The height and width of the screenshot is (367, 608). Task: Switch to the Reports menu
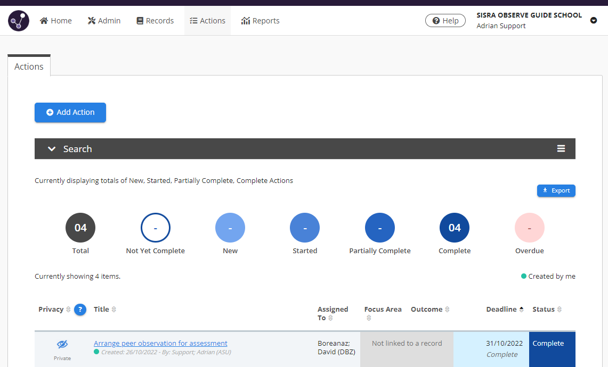[x=260, y=20]
